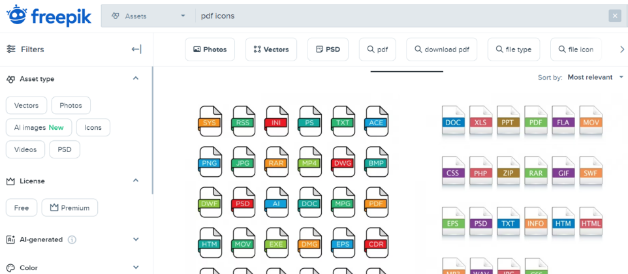Open the Assets search category dropdown
Screen dimensions: 628x274
147,16
